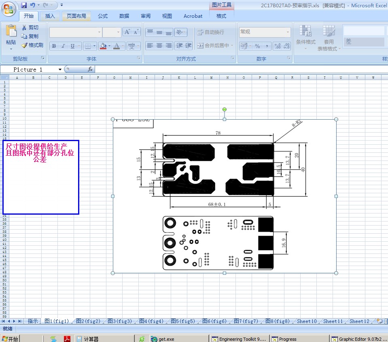Open the Sheet10 worksheet tab

click(307, 321)
